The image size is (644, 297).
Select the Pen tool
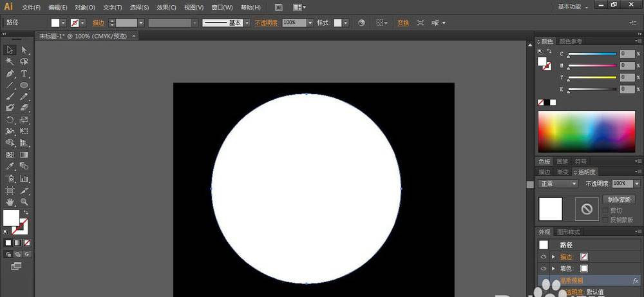pos(10,73)
